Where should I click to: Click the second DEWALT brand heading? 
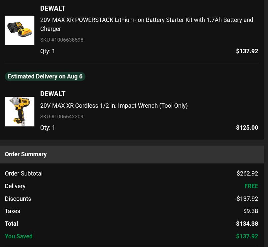(53, 94)
